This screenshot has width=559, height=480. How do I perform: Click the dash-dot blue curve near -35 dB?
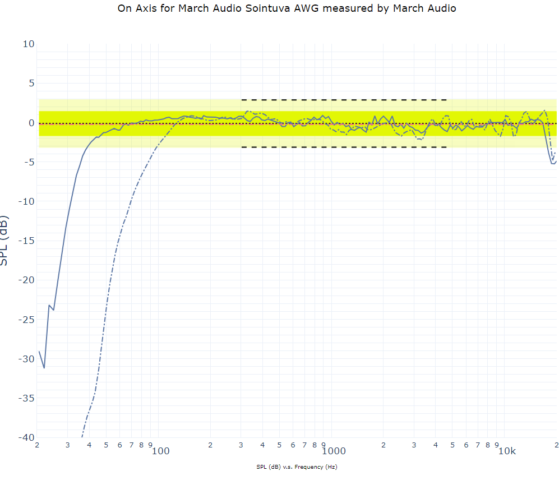[95, 394]
